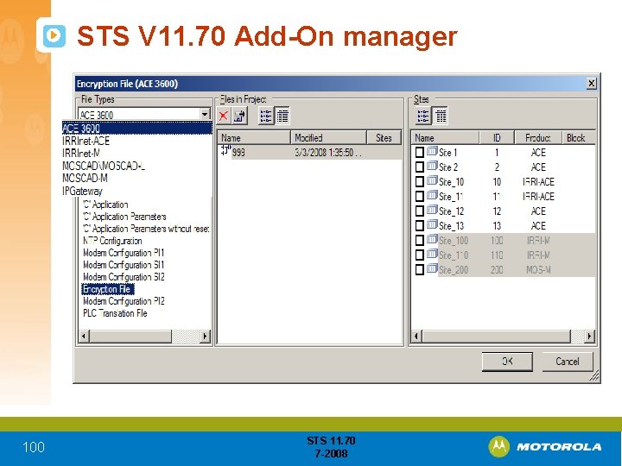Sort files by Sites column header

pos(384,138)
